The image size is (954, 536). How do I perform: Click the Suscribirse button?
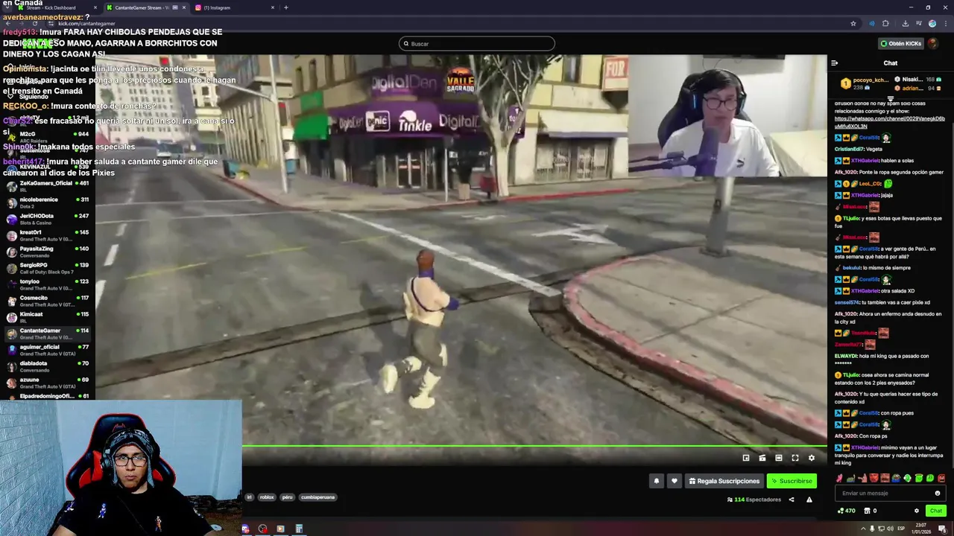792,481
